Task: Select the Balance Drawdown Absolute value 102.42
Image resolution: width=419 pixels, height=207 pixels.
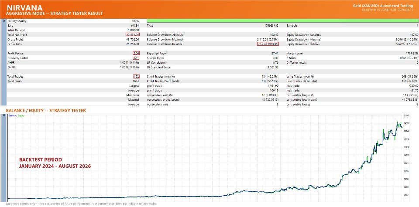Action: pos(275,35)
